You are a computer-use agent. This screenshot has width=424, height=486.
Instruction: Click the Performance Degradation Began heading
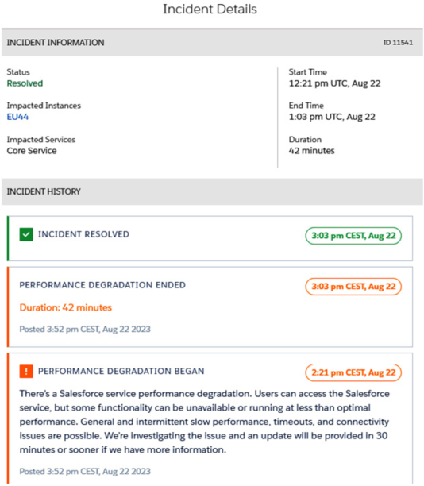click(x=121, y=371)
